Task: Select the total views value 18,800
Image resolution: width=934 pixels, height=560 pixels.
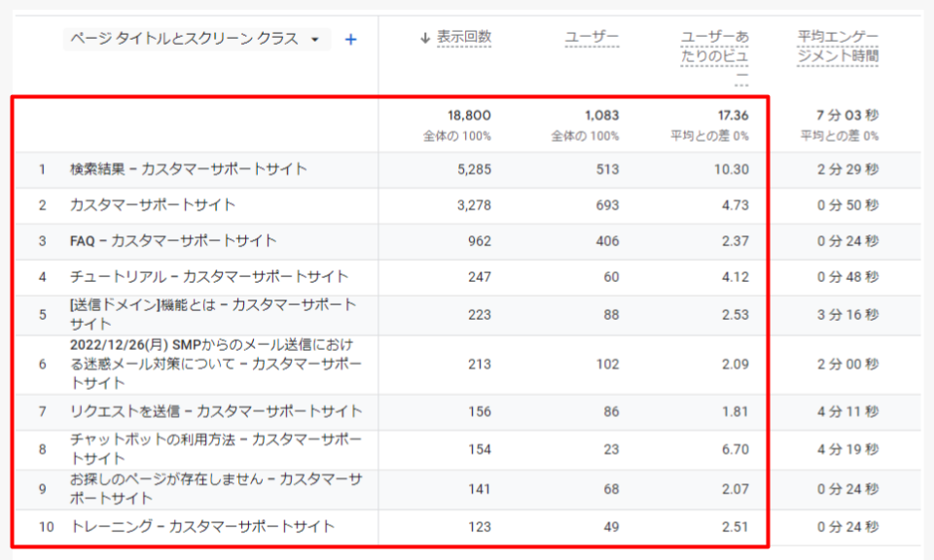Action: tap(469, 115)
